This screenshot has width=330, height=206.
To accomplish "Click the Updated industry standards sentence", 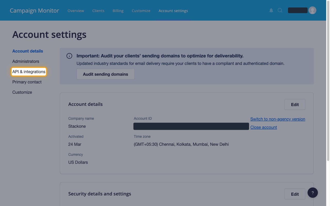I will coord(180,63).
